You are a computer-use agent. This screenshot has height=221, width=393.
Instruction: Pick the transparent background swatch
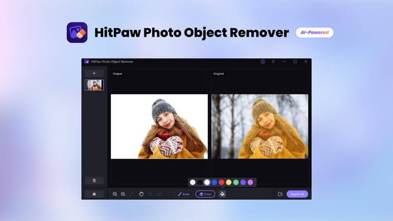[x=193, y=182]
